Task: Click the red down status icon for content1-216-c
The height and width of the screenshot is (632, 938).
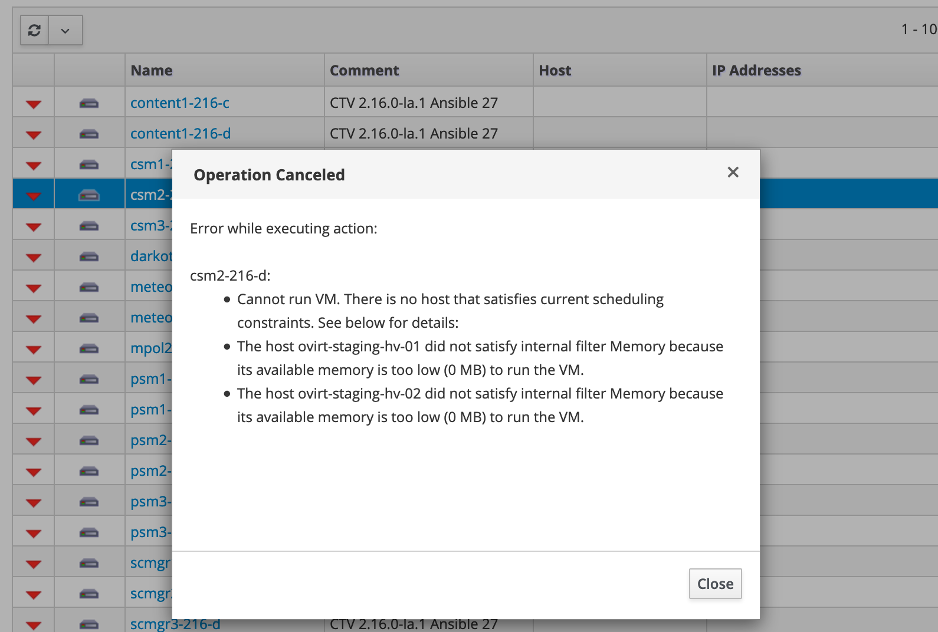Action: [34, 104]
